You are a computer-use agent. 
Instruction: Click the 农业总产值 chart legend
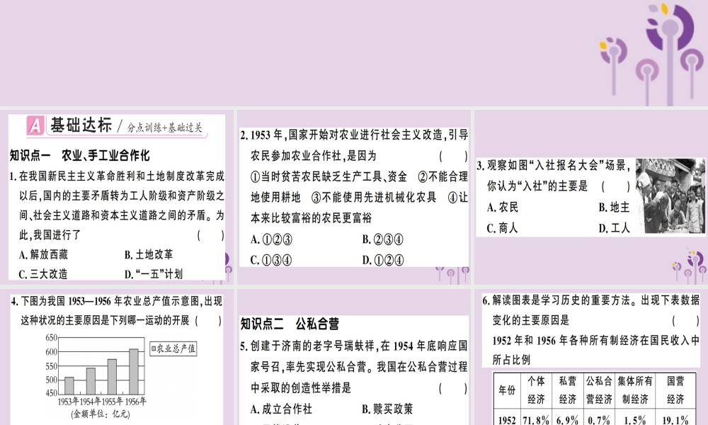(173, 348)
